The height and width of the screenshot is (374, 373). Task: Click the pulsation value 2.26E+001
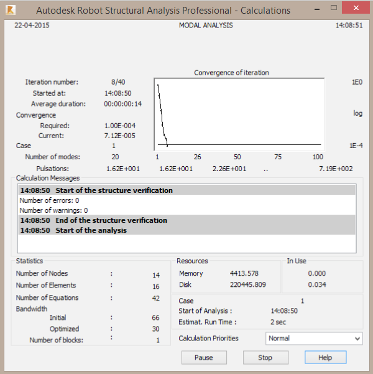pos(229,169)
